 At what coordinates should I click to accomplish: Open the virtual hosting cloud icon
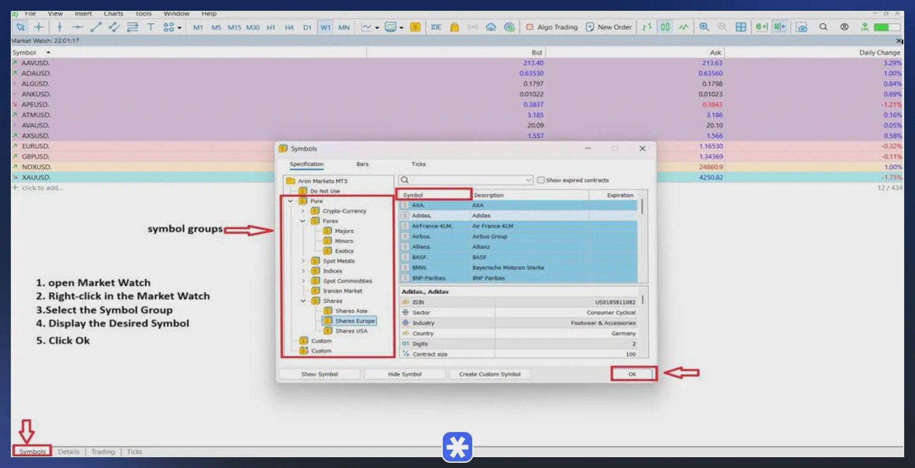pos(491,27)
